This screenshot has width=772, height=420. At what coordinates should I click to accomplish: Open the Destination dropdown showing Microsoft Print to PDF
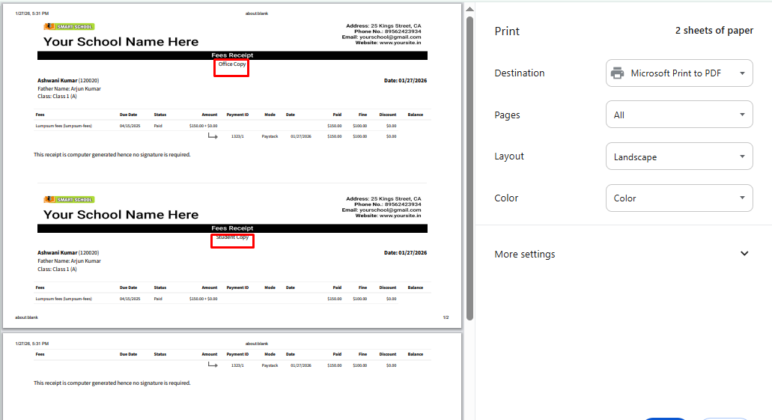tap(678, 73)
